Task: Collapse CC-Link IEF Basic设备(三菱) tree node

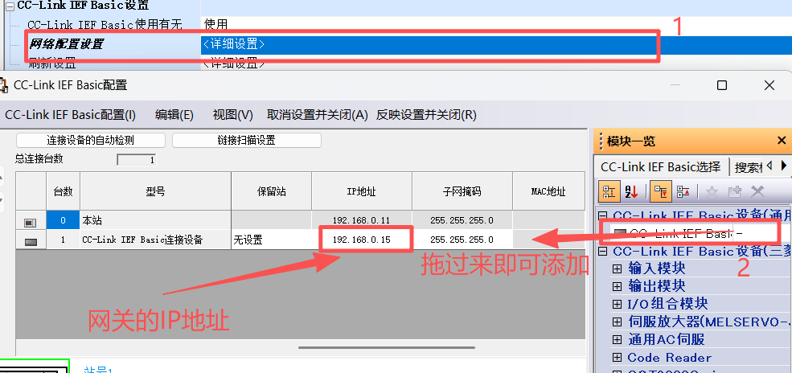Action: 602,251
